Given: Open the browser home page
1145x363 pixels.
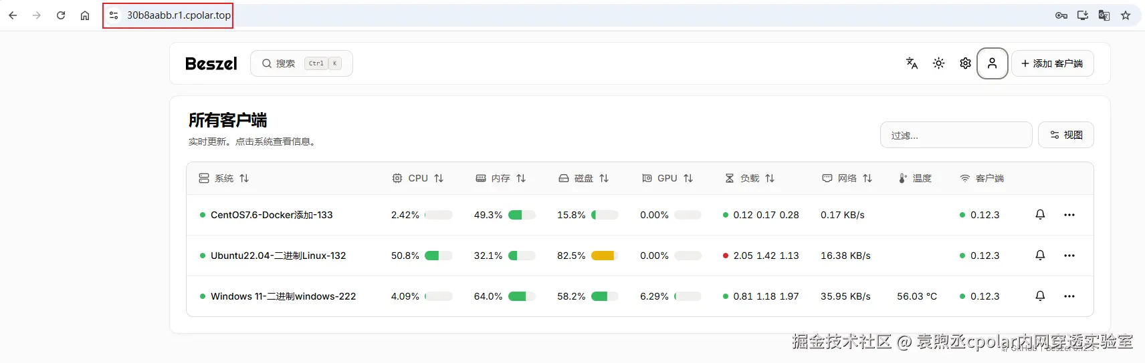Looking at the screenshot, I should pos(85,15).
